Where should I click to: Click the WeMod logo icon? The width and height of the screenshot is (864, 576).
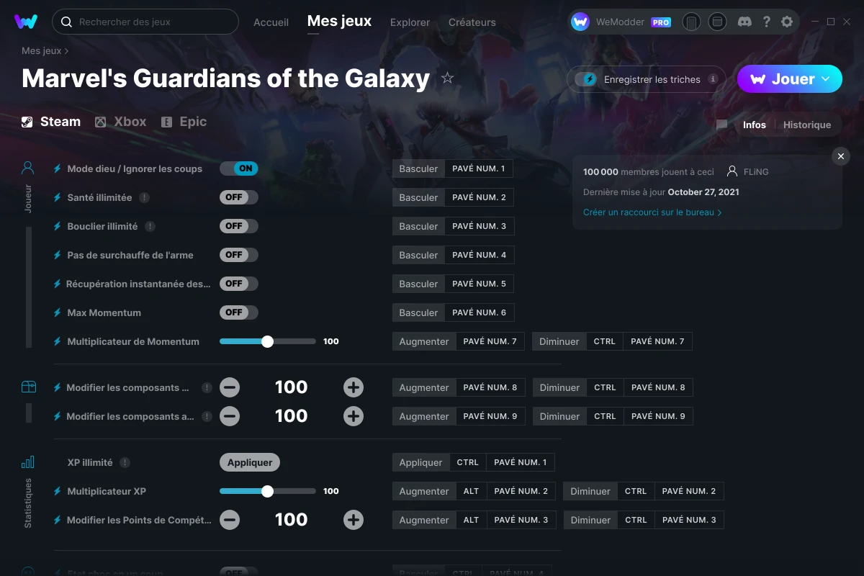pos(26,22)
